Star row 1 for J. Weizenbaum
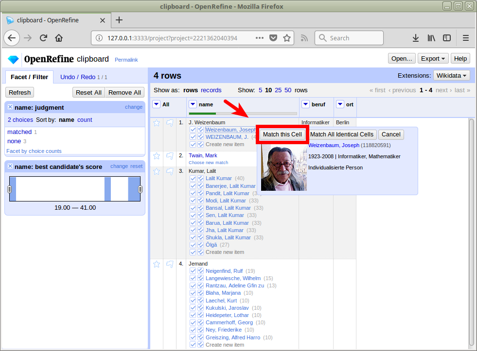Viewport: 477px width, 351px height. tap(157, 123)
